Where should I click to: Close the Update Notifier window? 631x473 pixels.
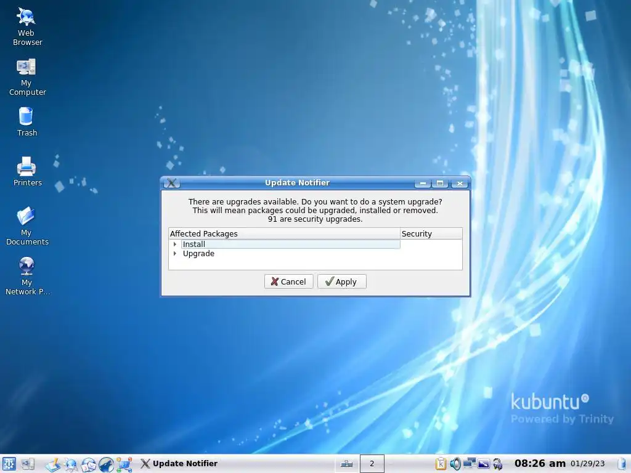click(460, 184)
